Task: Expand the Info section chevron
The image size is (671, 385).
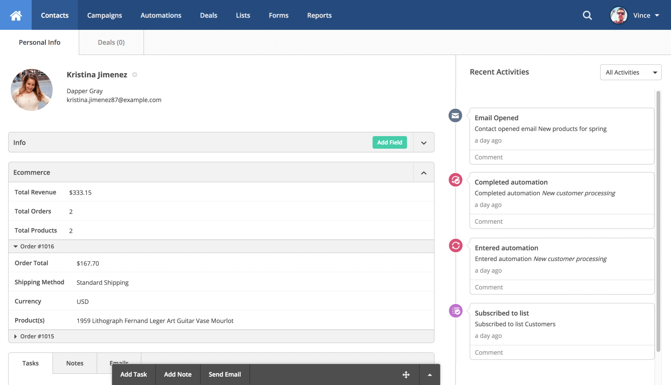Action: [x=423, y=142]
